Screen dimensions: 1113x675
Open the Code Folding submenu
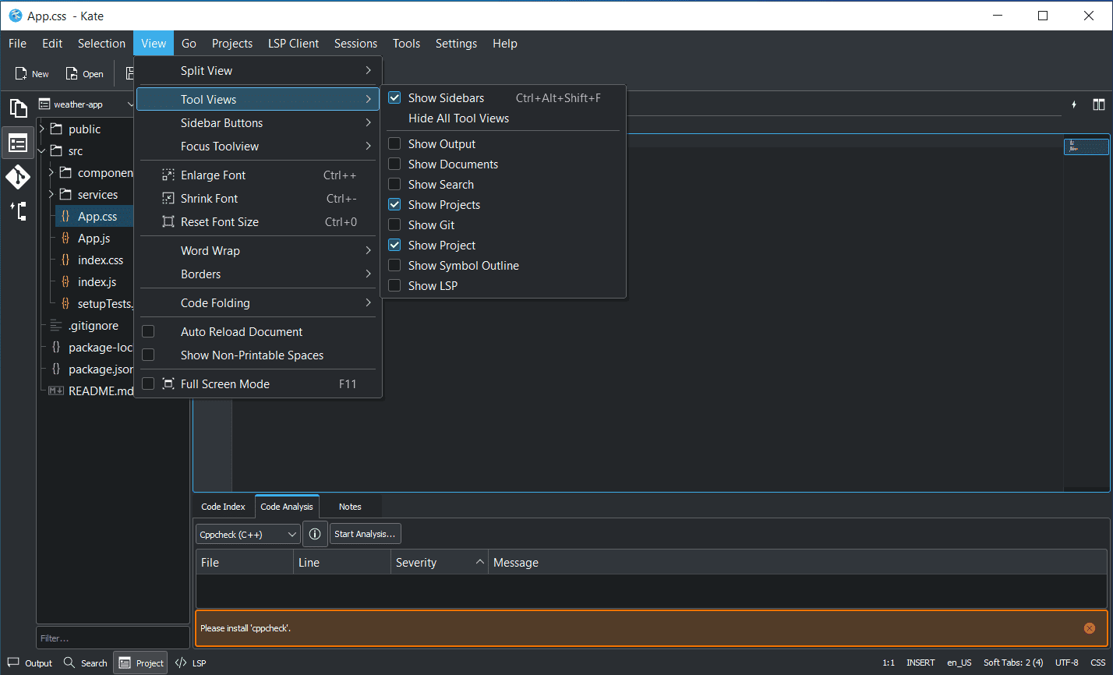[257, 303]
